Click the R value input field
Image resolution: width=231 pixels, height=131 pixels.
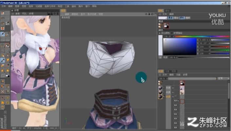coord(204,47)
